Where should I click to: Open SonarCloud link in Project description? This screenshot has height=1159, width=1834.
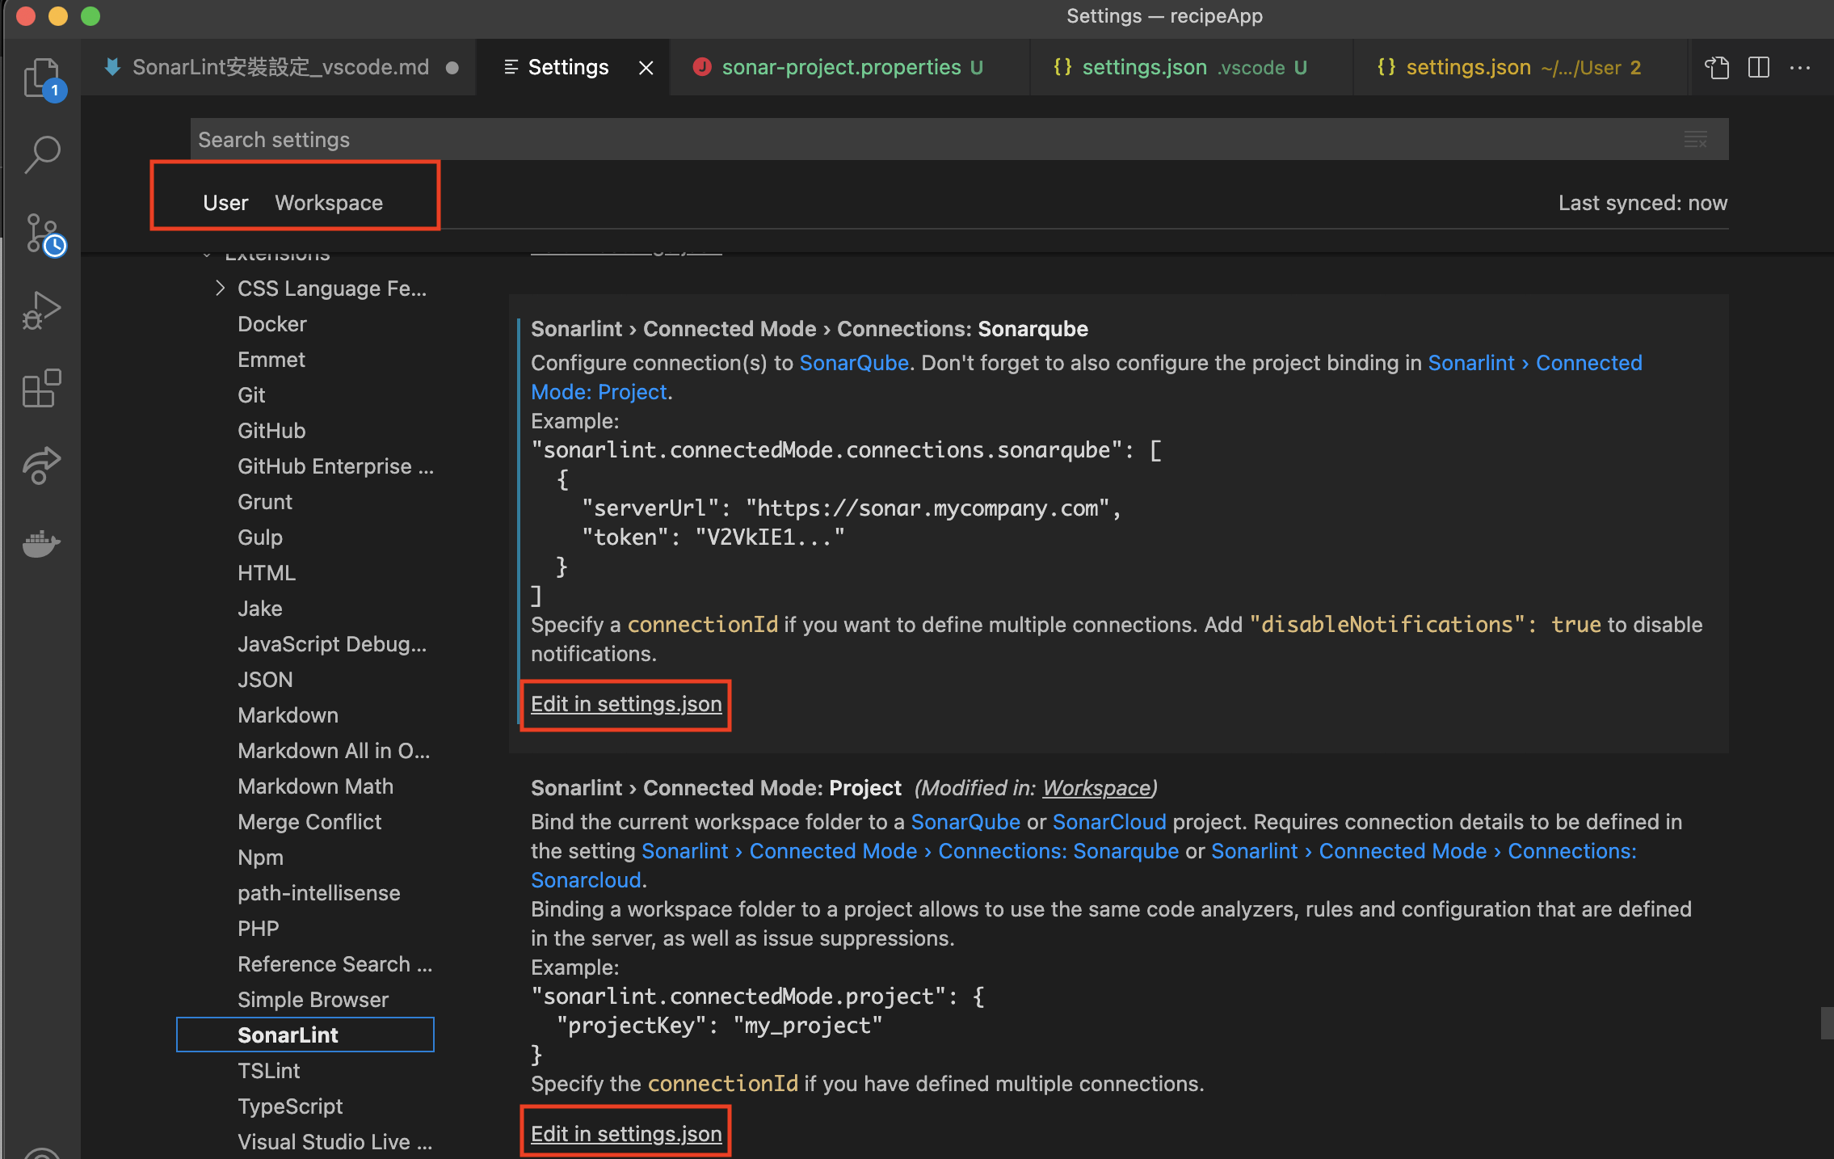pyautogui.click(x=1109, y=822)
